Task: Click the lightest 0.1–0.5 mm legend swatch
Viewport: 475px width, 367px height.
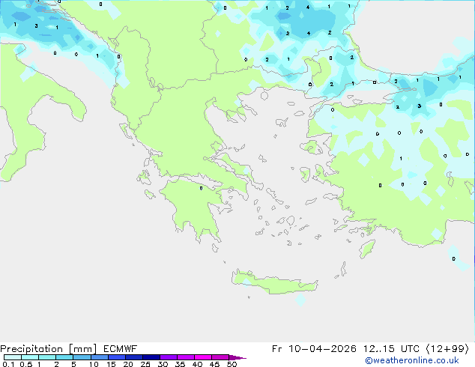Action: (13, 357)
